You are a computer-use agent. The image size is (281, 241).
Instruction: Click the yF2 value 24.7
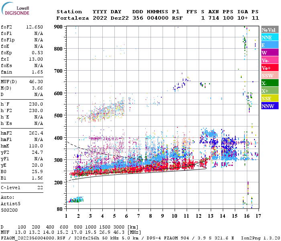(37, 152)
